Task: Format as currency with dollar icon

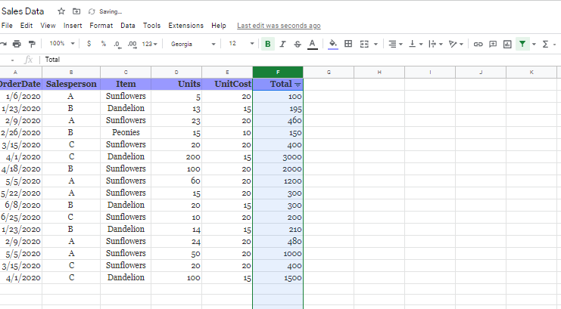Action: [x=89, y=44]
